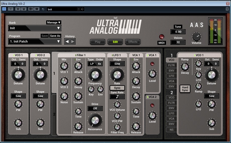Image resolution: width=231 pixels, height=143 pixels.
Task: Toggle the VCO 1 module on/off green LED
Action: coord(14,55)
